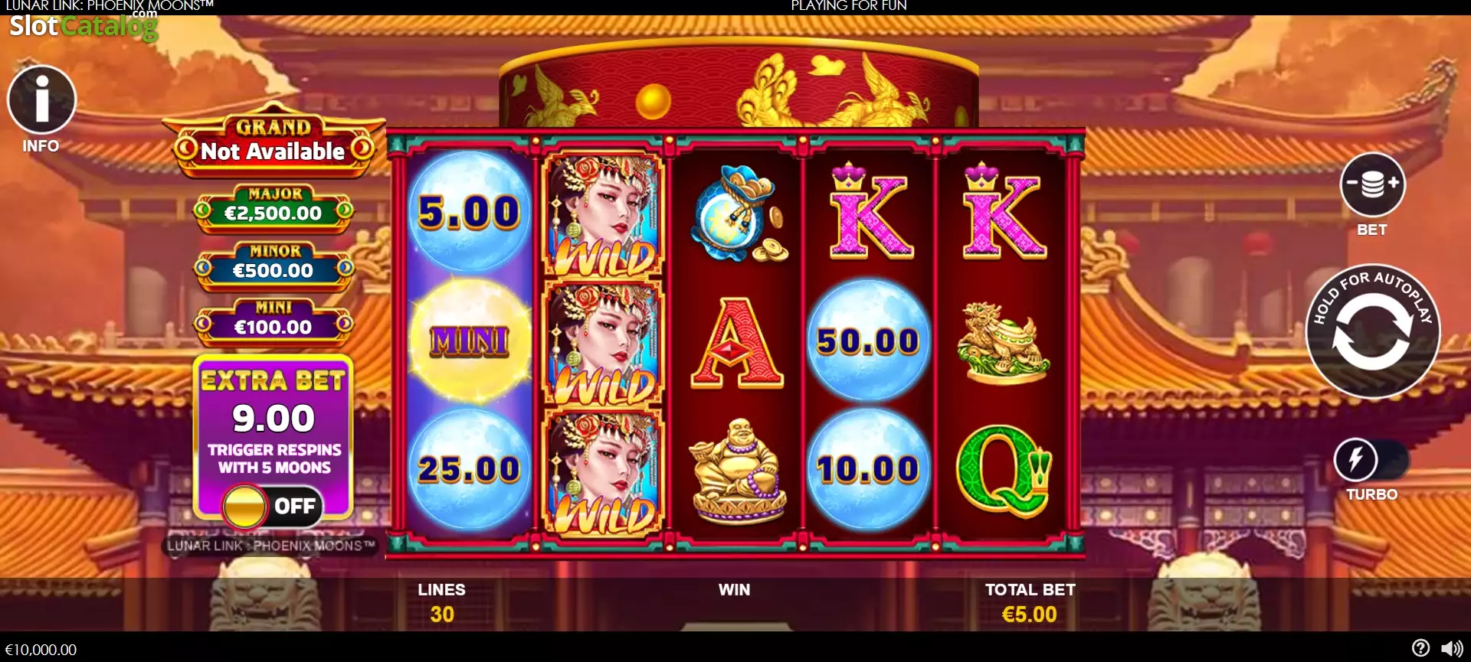Image resolution: width=1471 pixels, height=662 pixels.
Task: Click the yellow MINI moon symbol
Action: [469, 341]
